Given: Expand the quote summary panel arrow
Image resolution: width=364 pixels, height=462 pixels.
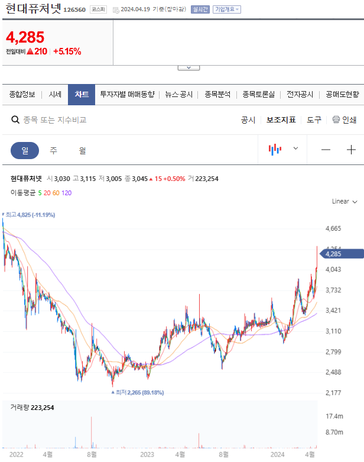Looking at the screenshot, I should pos(188,68).
